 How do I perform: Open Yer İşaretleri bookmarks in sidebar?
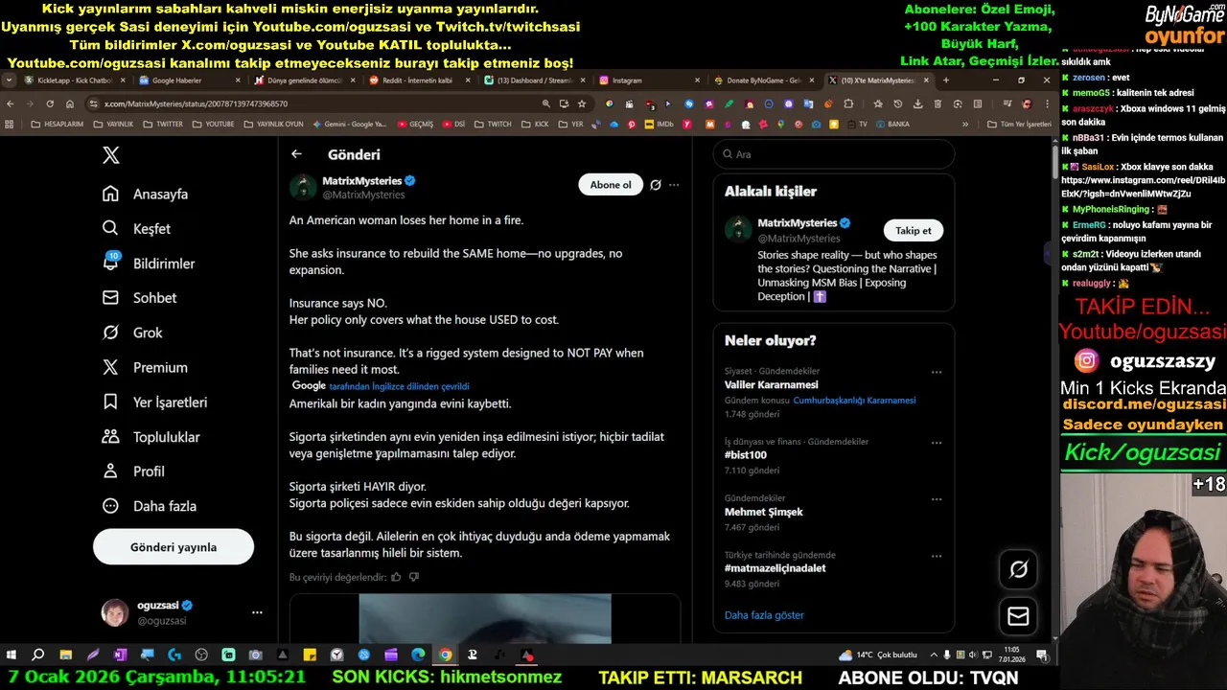(154, 402)
